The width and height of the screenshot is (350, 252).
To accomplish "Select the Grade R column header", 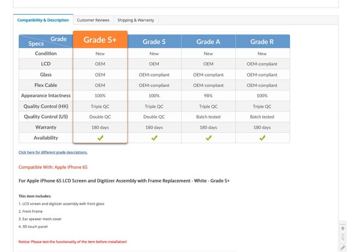I will (x=262, y=42).
